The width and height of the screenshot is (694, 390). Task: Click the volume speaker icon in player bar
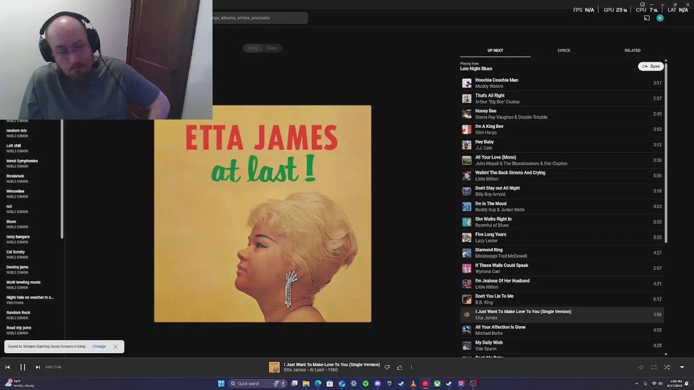coord(640,367)
